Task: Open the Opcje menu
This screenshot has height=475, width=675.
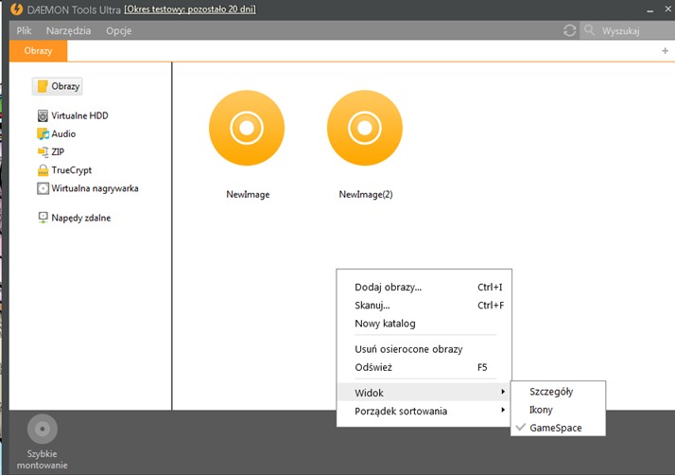Action: (119, 30)
